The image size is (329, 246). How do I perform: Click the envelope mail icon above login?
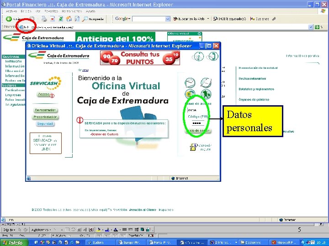tap(190, 82)
